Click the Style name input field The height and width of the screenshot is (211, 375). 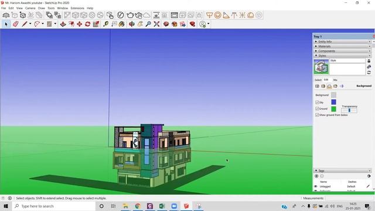(347, 61)
